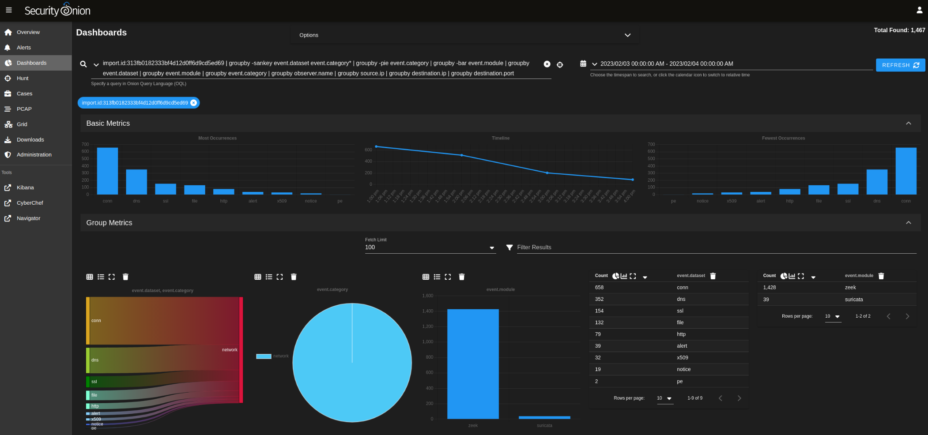Show event.module table as bar chart
This screenshot has width=928, height=435.
tap(792, 276)
